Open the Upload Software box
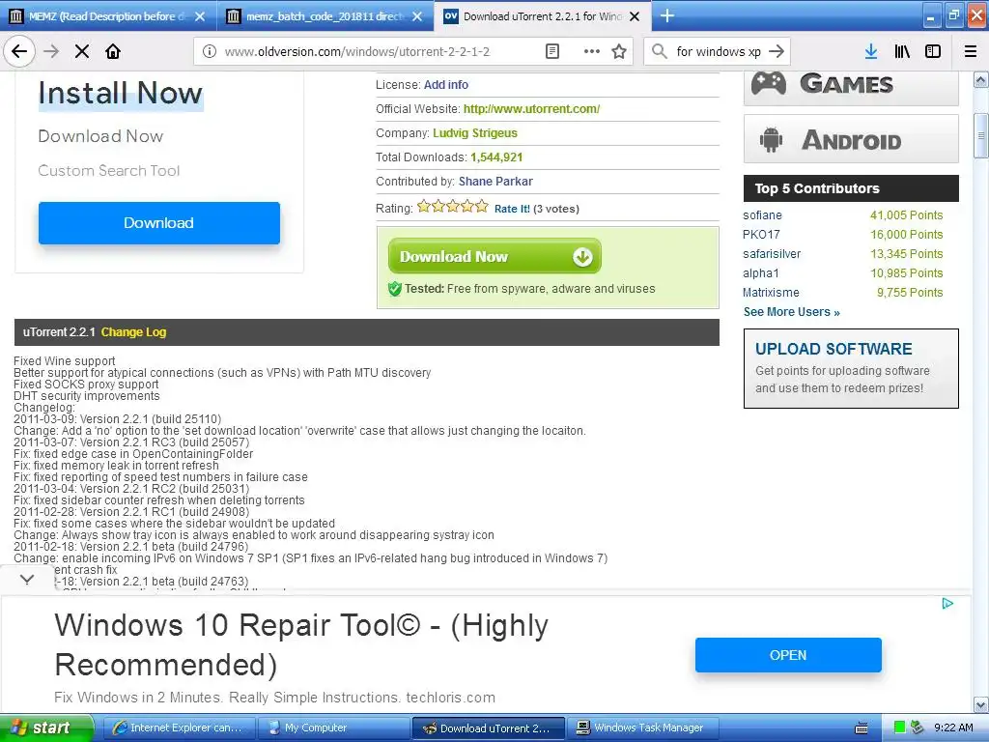The height and width of the screenshot is (742, 989). click(851, 368)
